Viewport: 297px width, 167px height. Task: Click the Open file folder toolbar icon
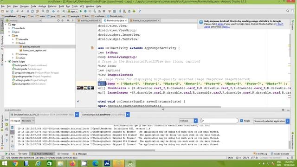click(x=2, y=11)
